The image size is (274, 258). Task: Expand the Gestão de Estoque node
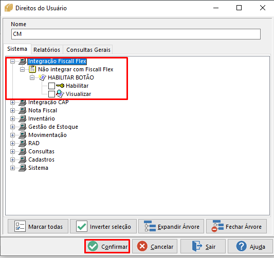pyautogui.click(x=12, y=127)
